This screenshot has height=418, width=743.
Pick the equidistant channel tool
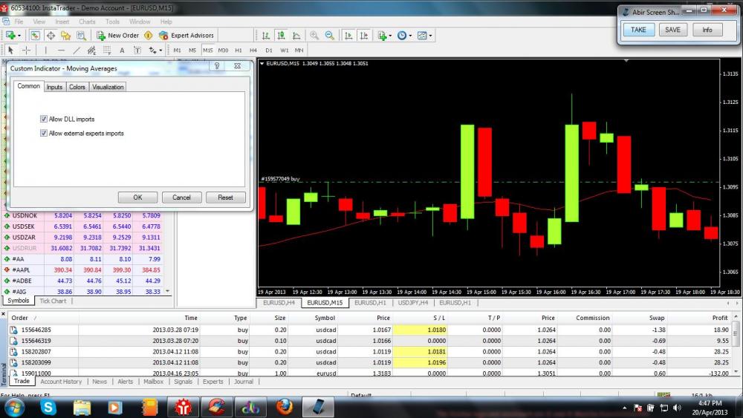[x=91, y=50]
